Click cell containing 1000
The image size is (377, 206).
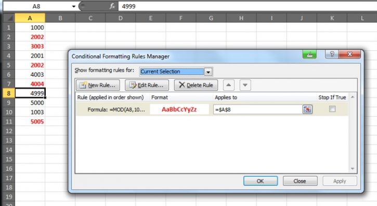point(30,28)
